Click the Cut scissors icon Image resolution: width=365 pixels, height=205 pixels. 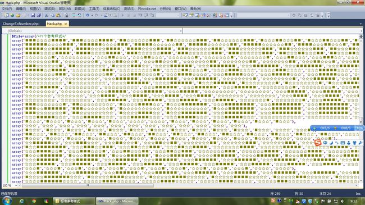[46, 15]
